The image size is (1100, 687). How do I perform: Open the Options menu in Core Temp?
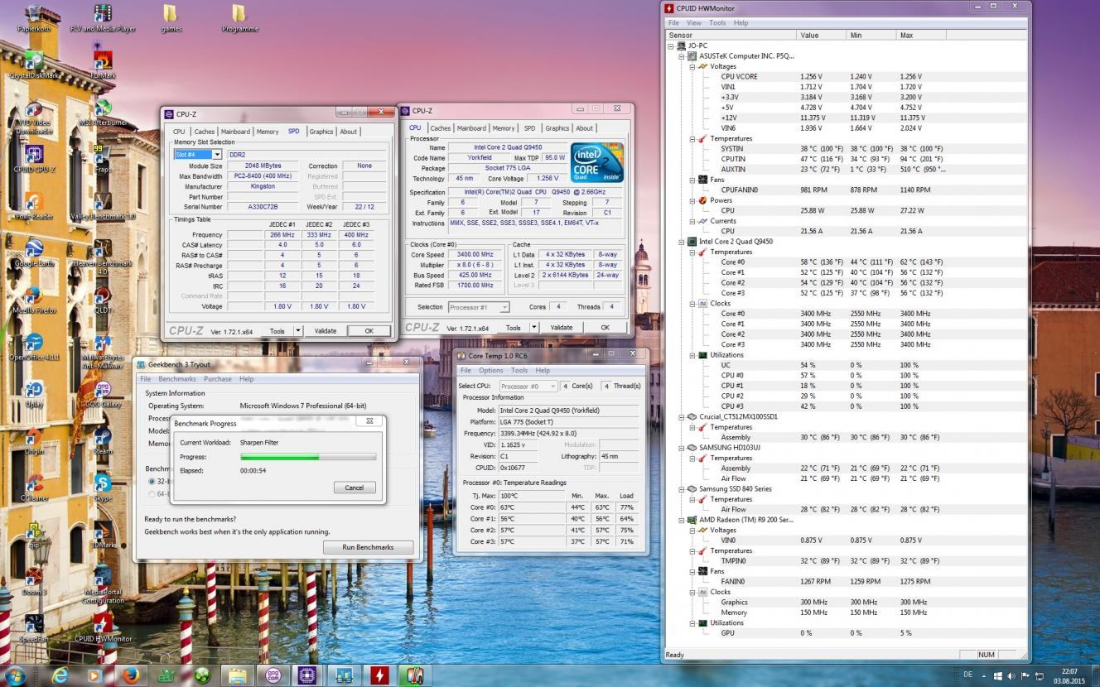(490, 370)
